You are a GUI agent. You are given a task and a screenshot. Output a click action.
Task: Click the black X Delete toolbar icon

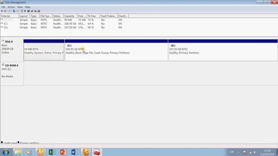click(25, 11)
